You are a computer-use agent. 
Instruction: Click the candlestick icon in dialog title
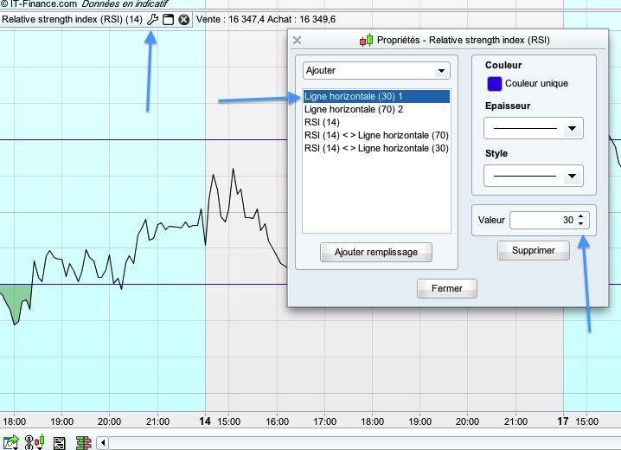pyautogui.click(x=367, y=40)
